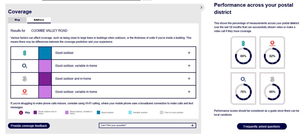Click the dark purple swatch in Three row
The width and height of the screenshot is (303, 137).
click(45, 79)
